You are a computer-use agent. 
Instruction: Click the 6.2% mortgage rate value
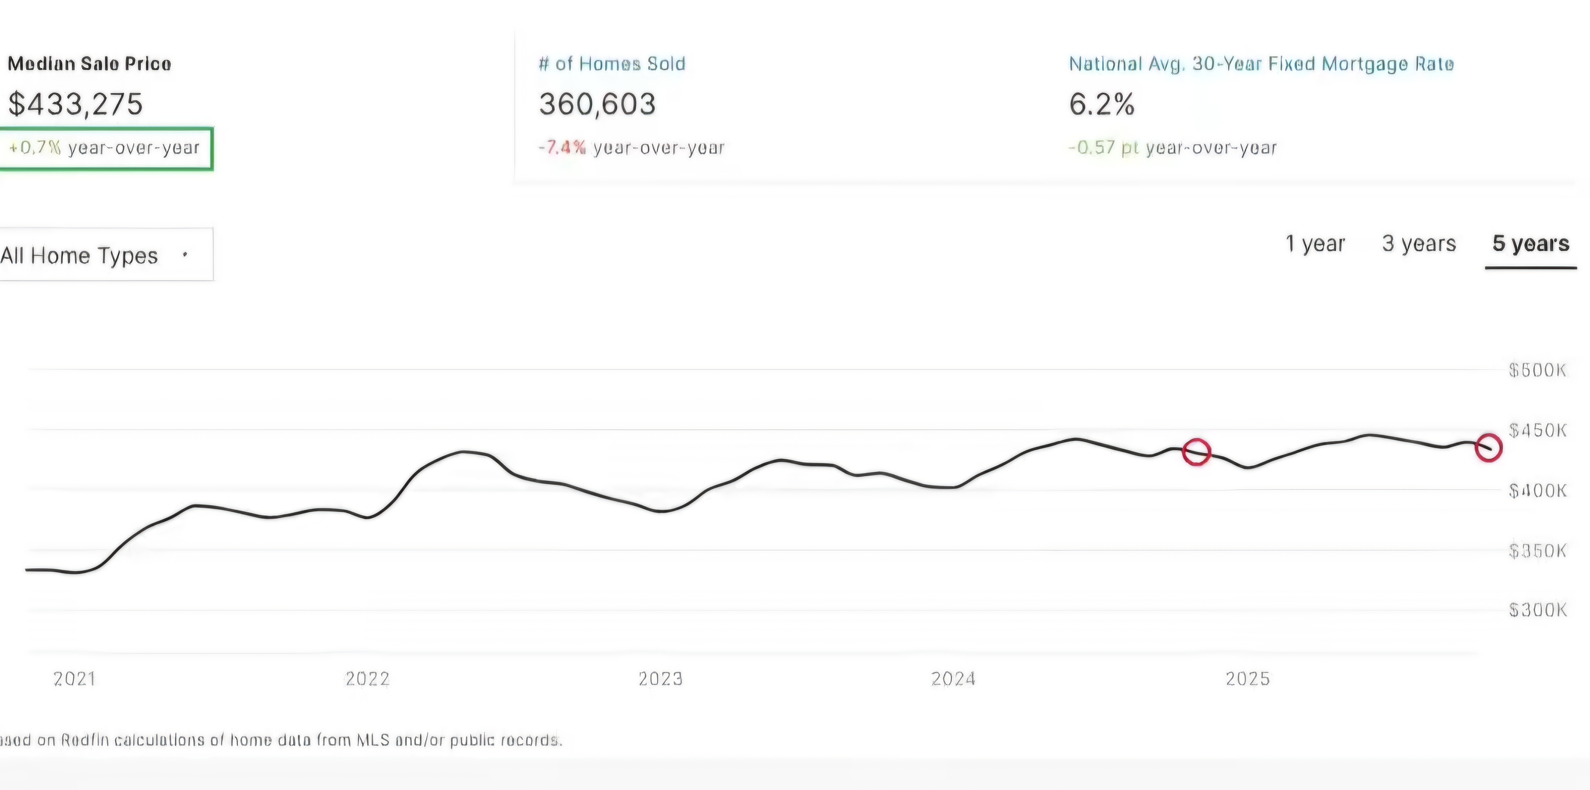1102,104
